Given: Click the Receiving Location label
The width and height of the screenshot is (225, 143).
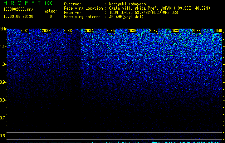Looking at the screenshot, I should tap(83, 8).
